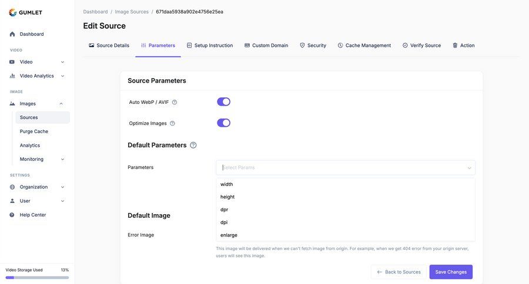Screen dimensions: 529x284
Task: Toggle the Auto WebP / AVIF switch
Action: [x=224, y=102]
